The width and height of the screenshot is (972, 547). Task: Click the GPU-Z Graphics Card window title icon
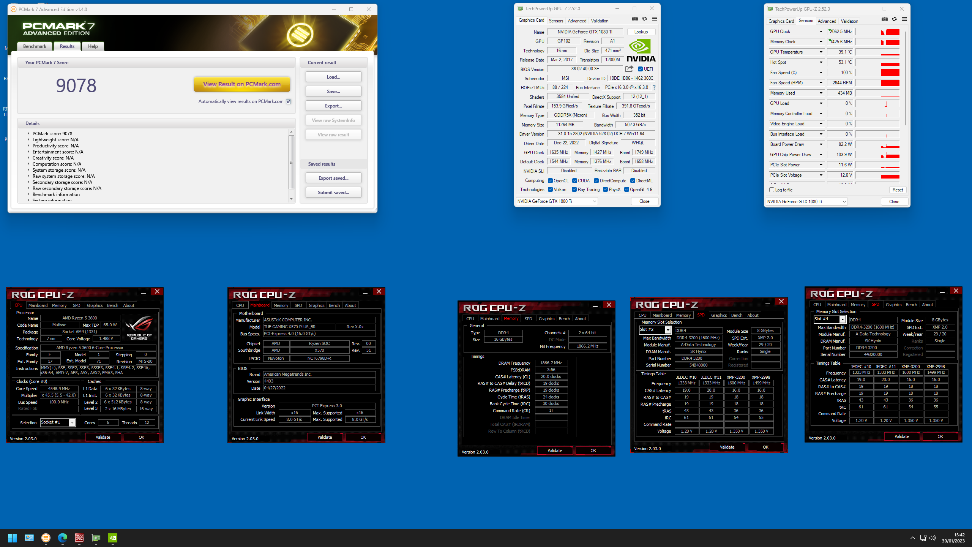[520, 9]
